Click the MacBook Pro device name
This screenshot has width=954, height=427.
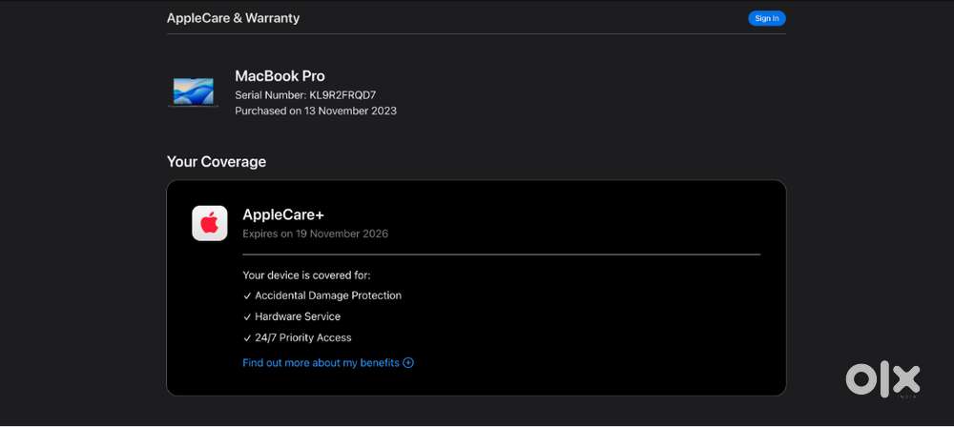[280, 76]
